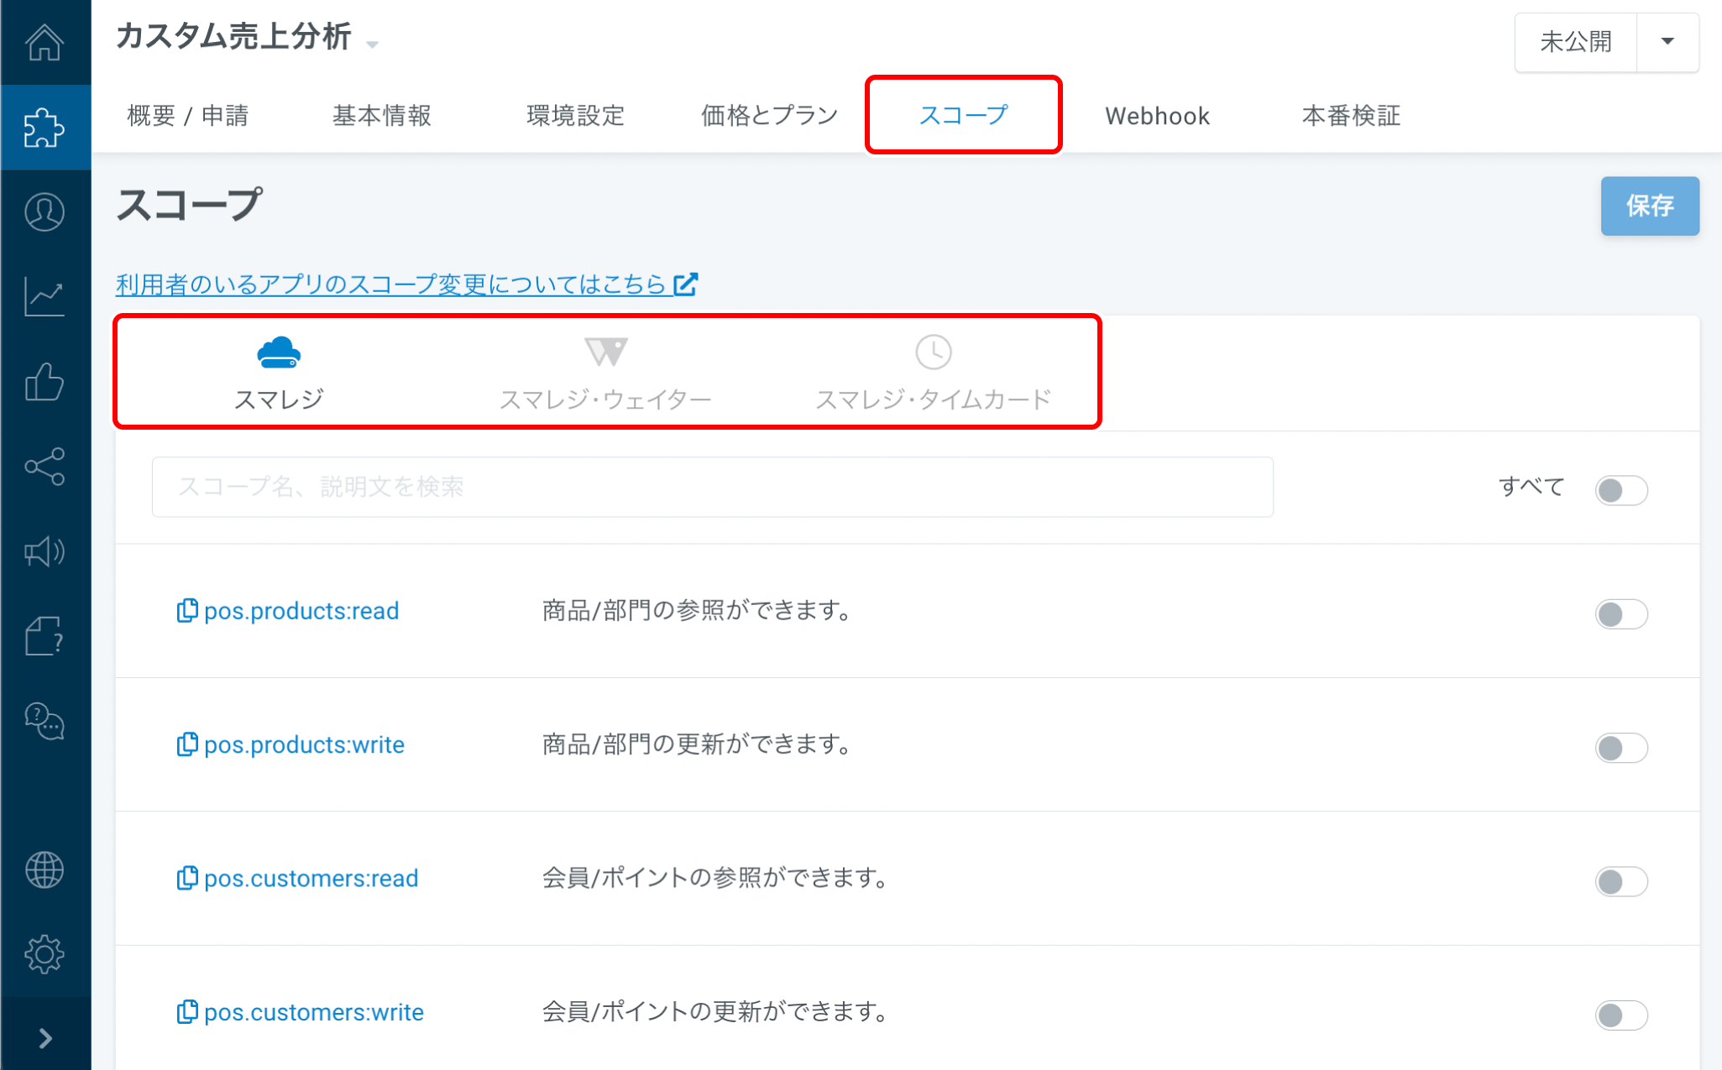Open the 未公開 status dropdown arrow
The width and height of the screenshot is (1722, 1070).
[x=1667, y=42]
